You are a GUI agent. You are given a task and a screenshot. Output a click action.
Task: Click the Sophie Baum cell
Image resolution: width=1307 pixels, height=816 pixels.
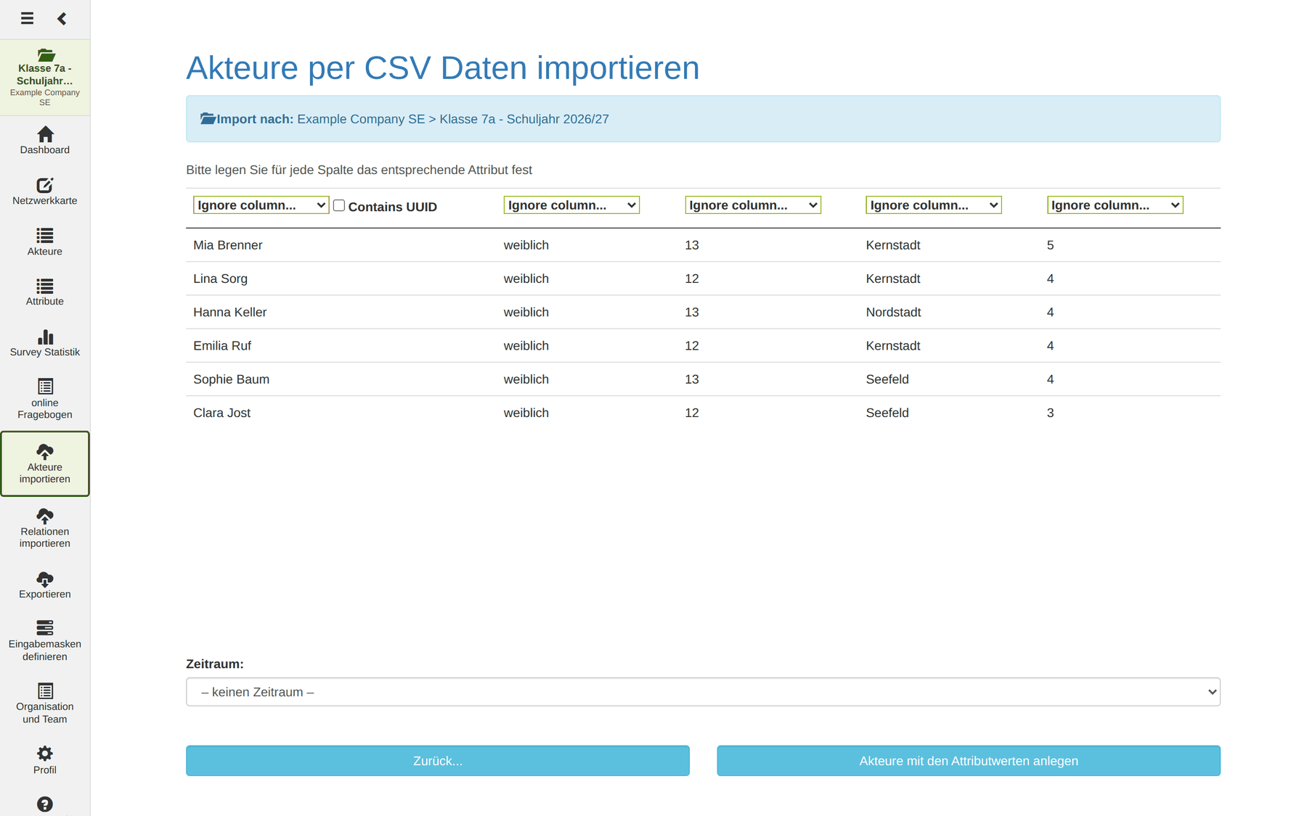coord(232,379)
